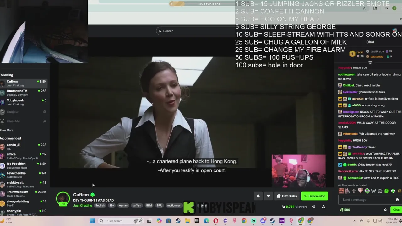Open Trainwreckstv recommended channel
The image size is (402, 226).
(x=24, y=194)
